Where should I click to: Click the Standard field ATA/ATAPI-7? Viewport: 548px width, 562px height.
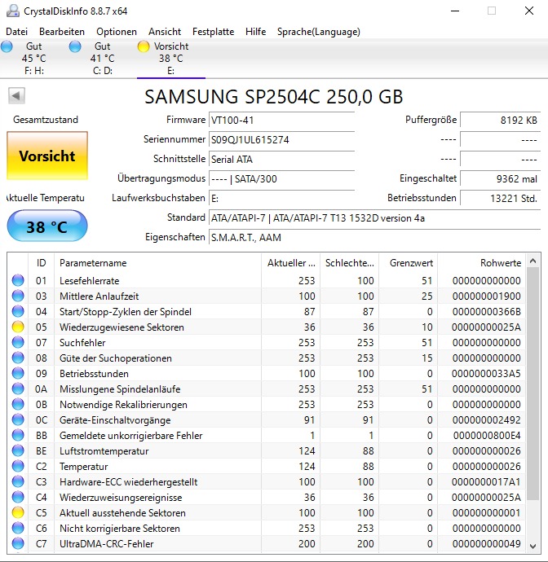(374, 218)
